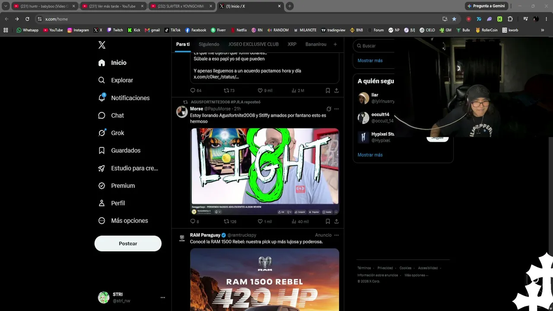Open Chat in the sidebar

pyautogui.click(x=111, y=115)
